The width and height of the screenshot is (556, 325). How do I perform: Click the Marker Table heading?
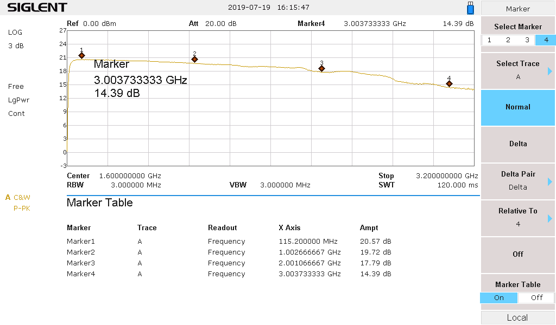click(x=100, y=203)
